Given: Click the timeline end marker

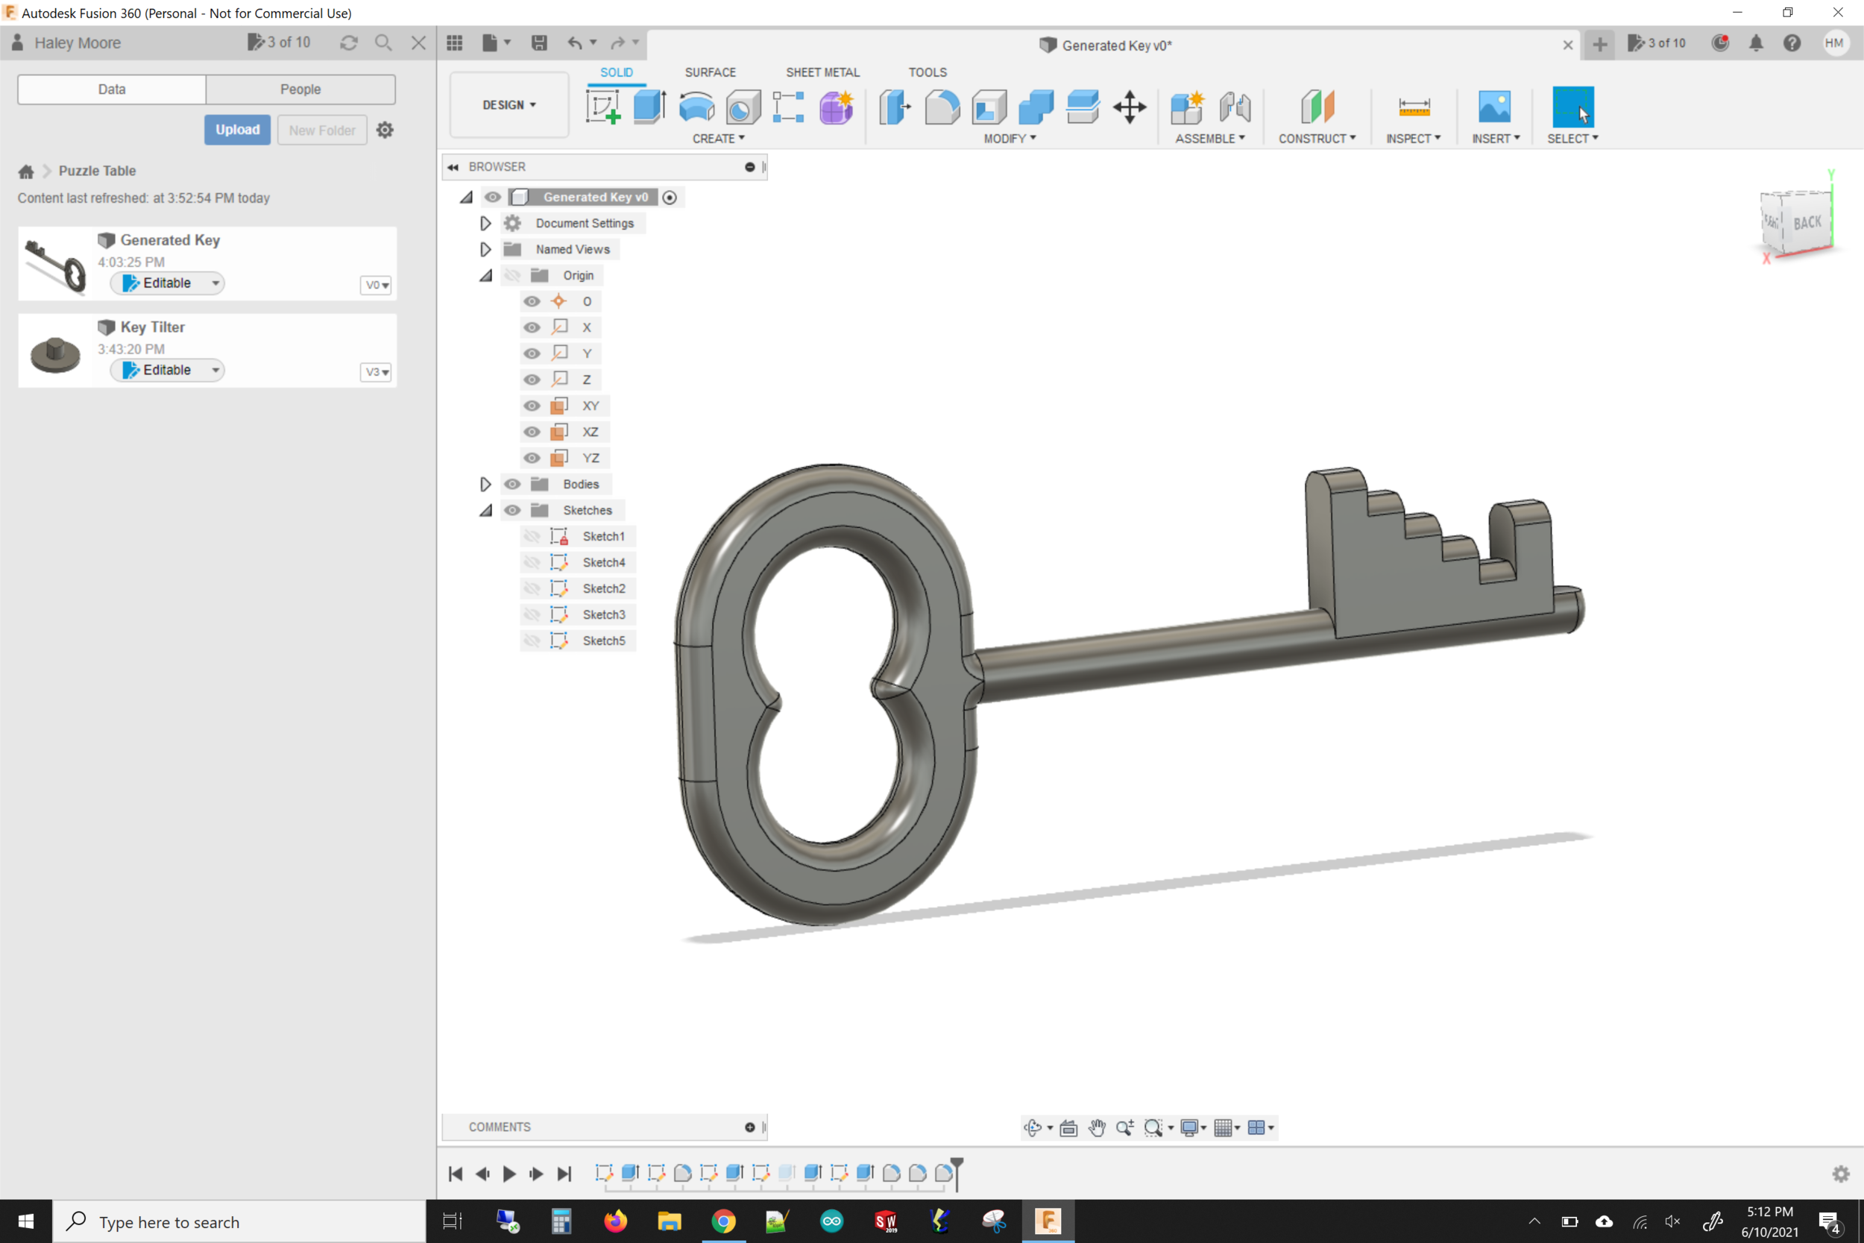Looking at the screenshot, I should [x=957, y=1174].
